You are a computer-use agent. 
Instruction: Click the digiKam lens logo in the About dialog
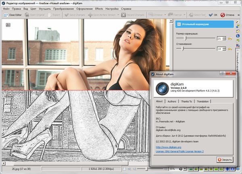[162, 88]
